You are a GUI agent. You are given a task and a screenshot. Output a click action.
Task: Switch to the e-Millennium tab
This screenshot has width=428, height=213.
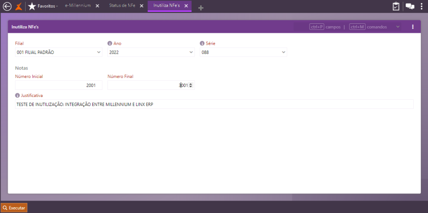[78, 5]
